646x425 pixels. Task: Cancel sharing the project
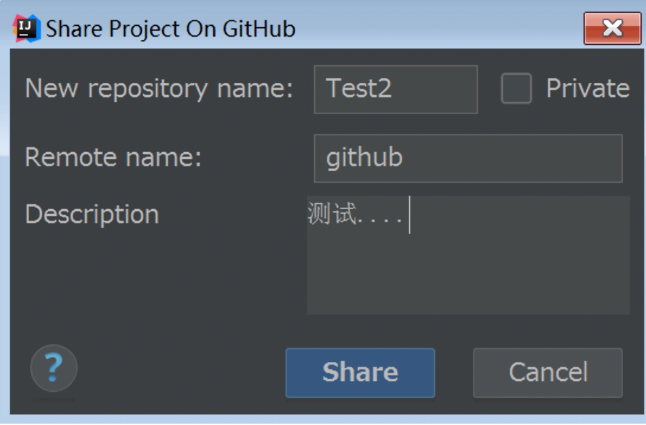coord(548,373)
